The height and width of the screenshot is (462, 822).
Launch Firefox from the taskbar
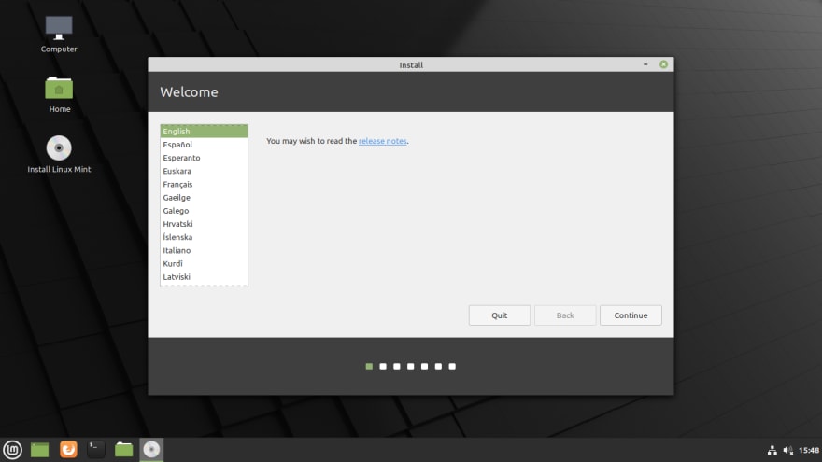[x=68, y=450]
